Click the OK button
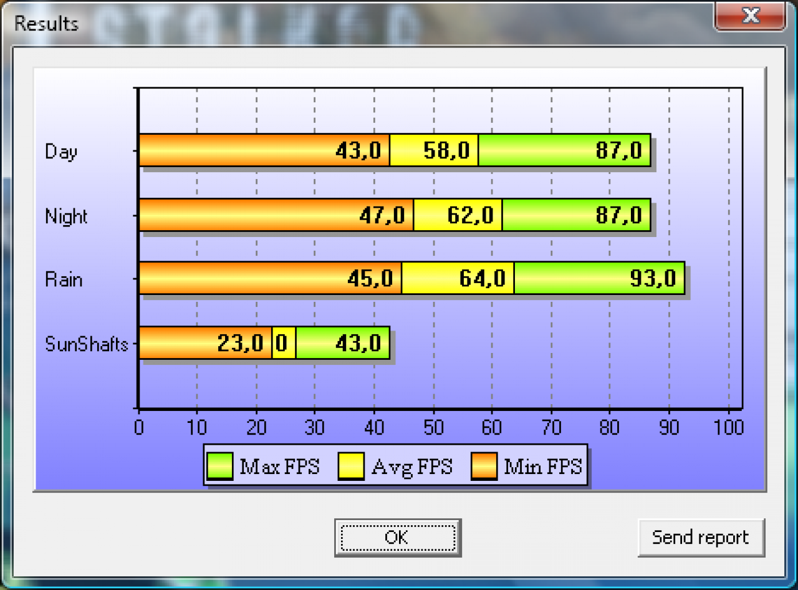The image size is (798, 590). tap(397, 537)
